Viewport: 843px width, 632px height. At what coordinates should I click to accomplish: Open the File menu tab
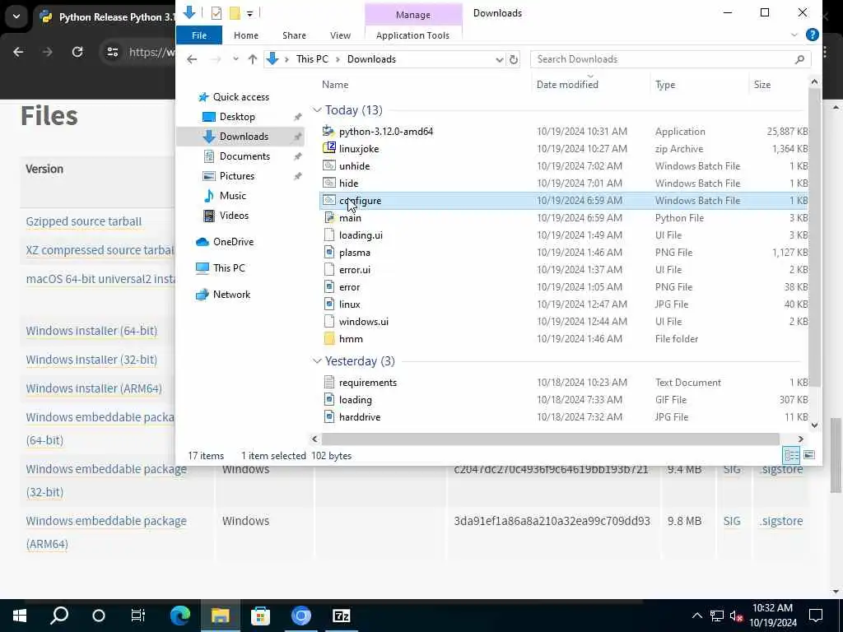199,35
